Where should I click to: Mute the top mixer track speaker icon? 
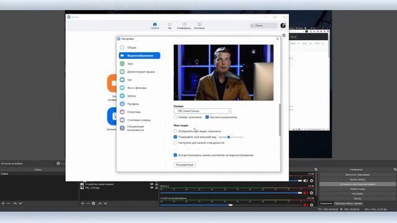coord(306,181)
